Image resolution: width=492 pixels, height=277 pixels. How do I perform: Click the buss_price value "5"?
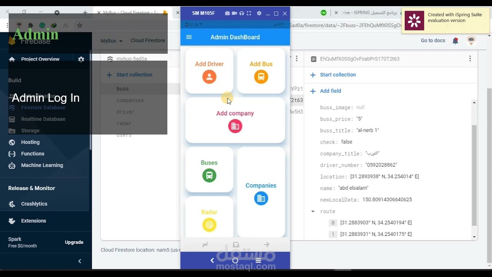pyautogui.click(x=359, y=119)
